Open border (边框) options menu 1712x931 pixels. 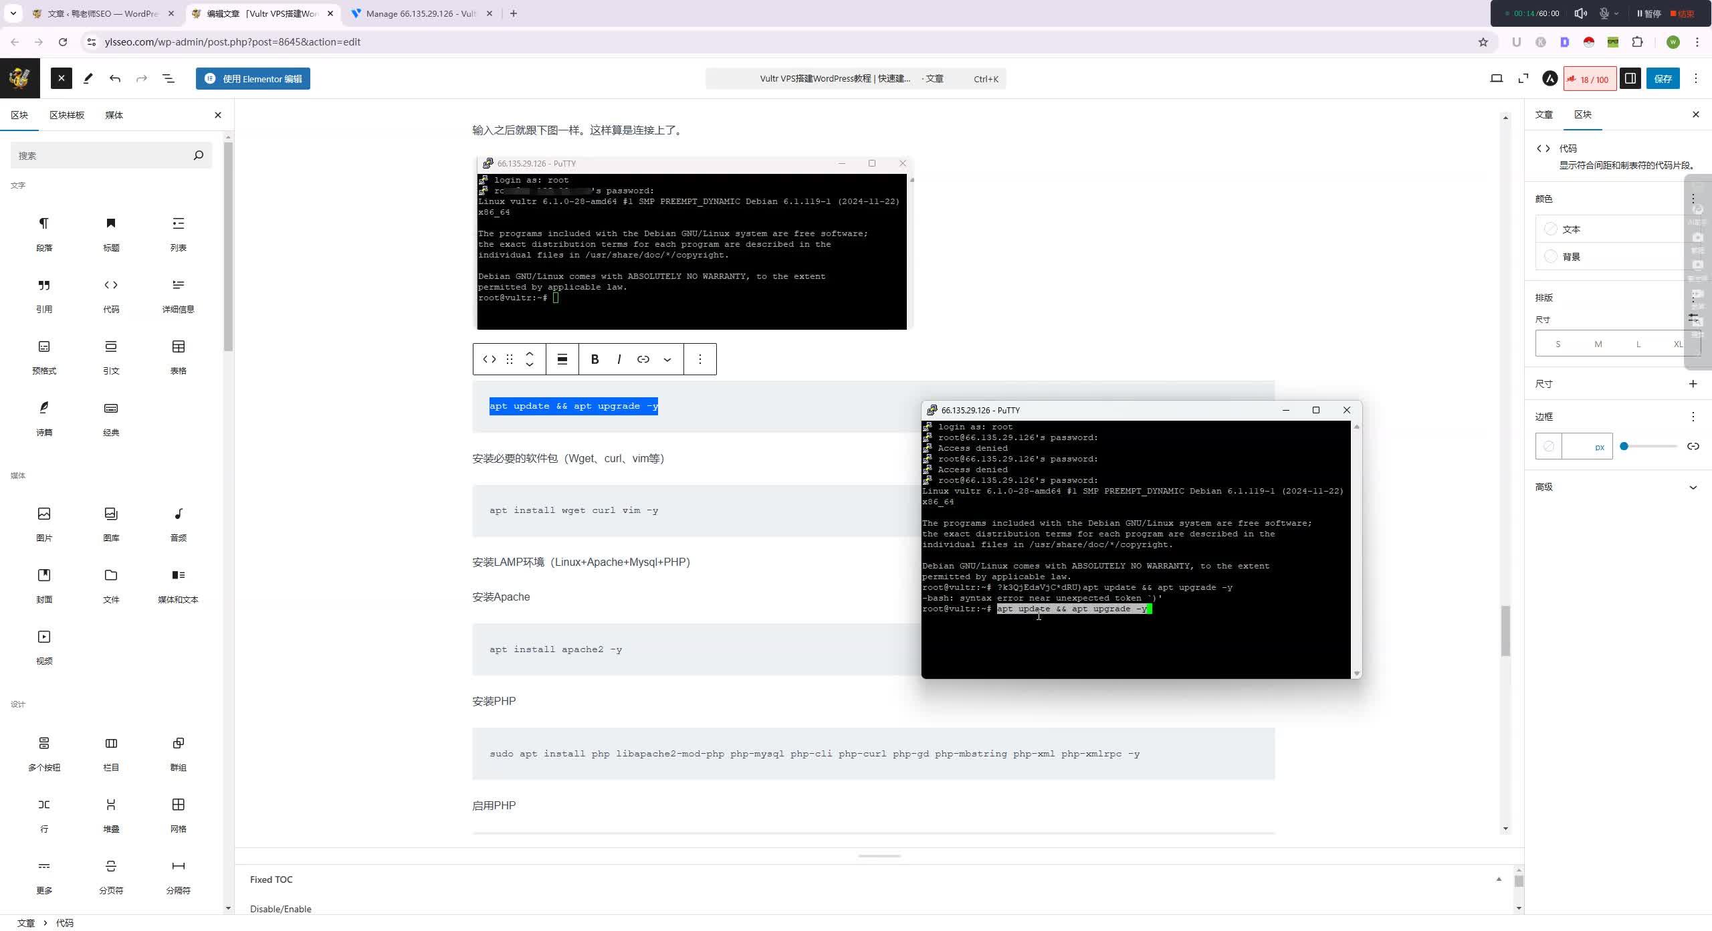(1693, 417)
